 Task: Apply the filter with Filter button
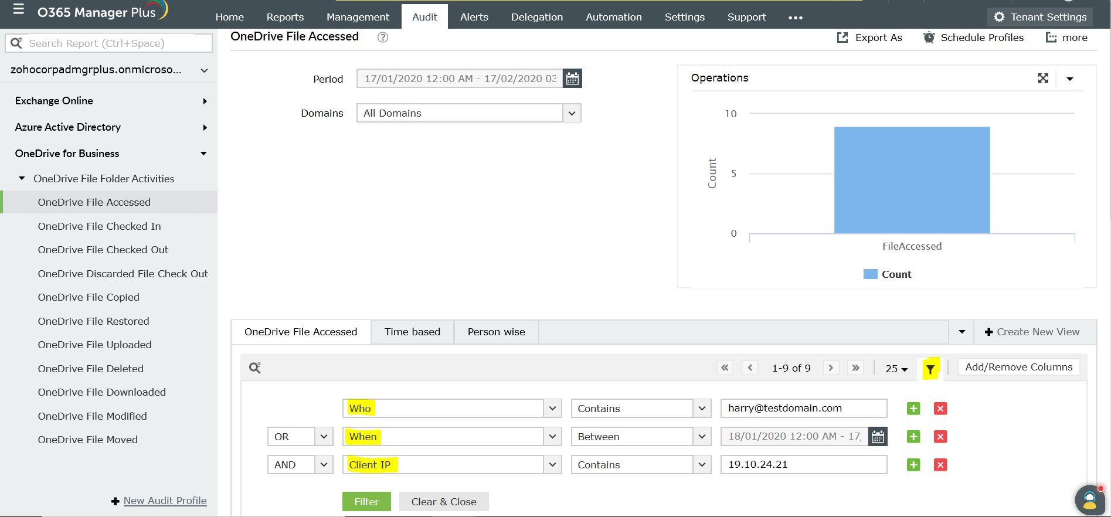[x=366, y=502]
